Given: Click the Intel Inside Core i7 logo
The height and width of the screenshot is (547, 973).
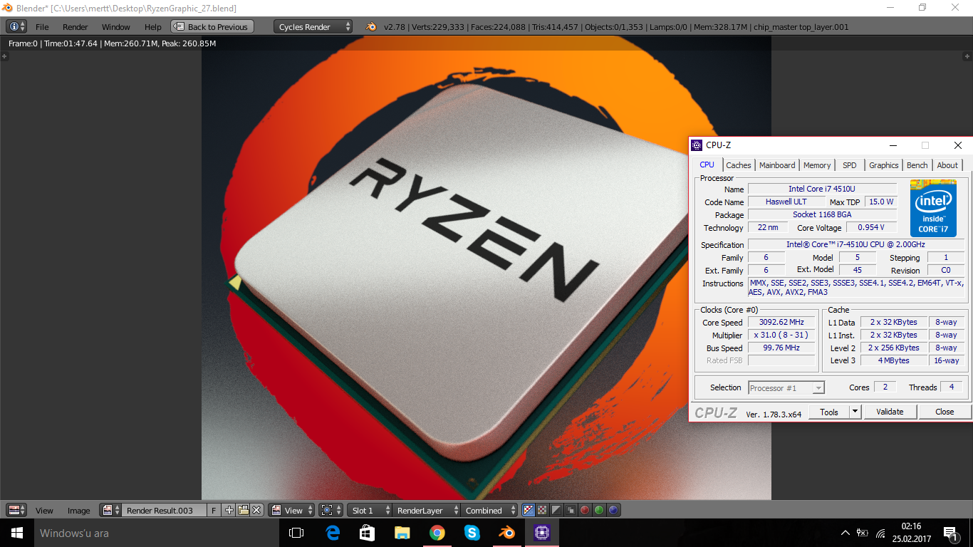Looking at the screenshot, I should tap(933, 208).
